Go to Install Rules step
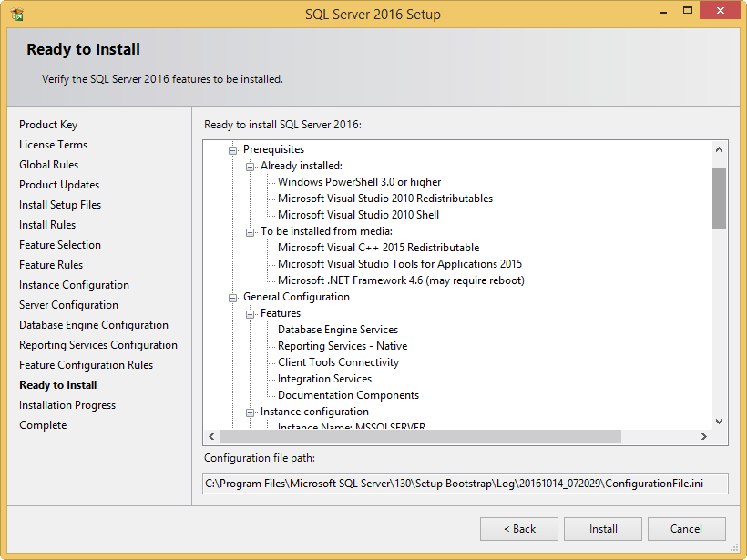The width and height of the screenshot is (747, 560). [47, 225]
